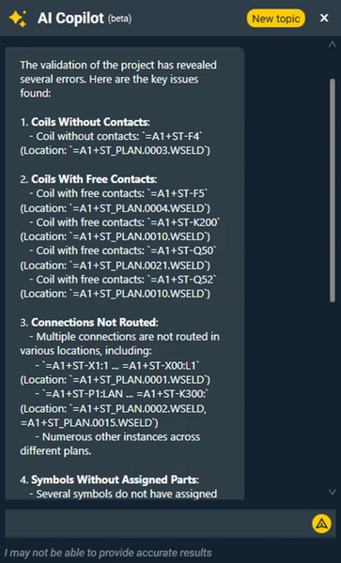Click the =A1+ST-Q50 coil reference

coord(180,251)
